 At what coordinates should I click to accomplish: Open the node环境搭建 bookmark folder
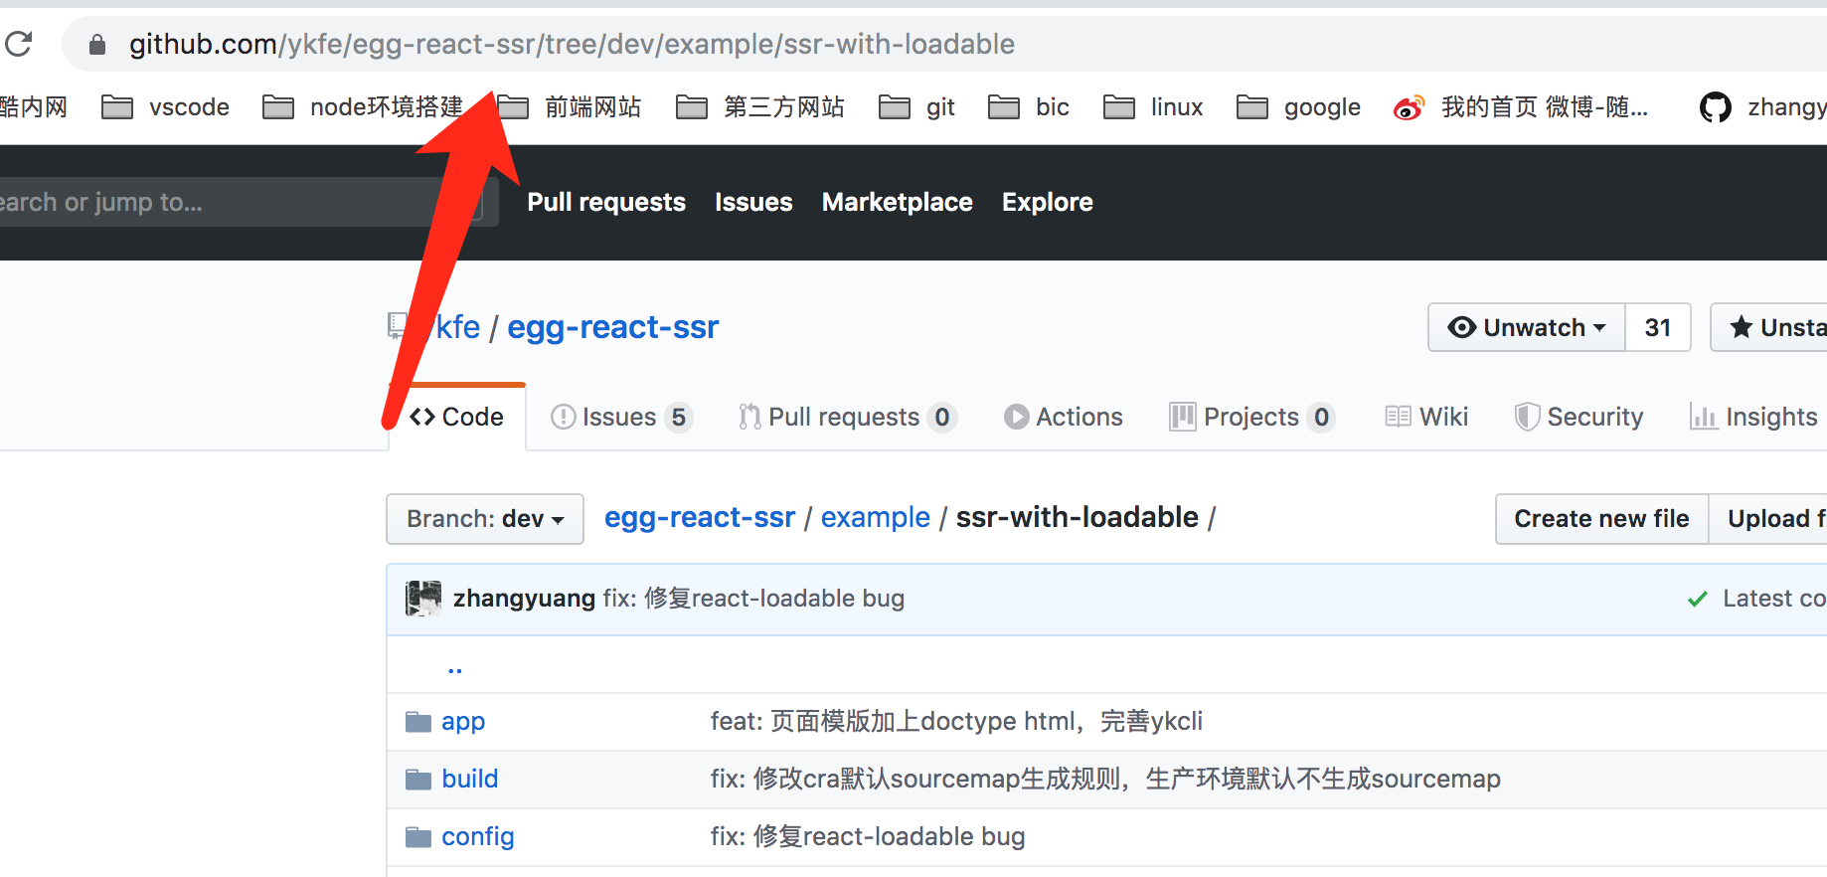[x=363, y=106]
